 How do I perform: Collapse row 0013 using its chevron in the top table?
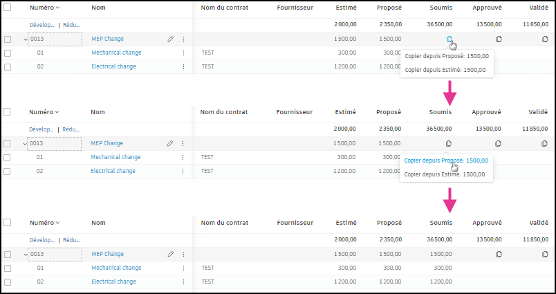26,39
